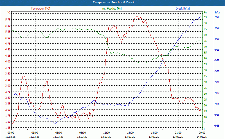This screenshot has width=225, height=140.
Task: Click green humidity axis value '95'
Action: click(205, 17)
